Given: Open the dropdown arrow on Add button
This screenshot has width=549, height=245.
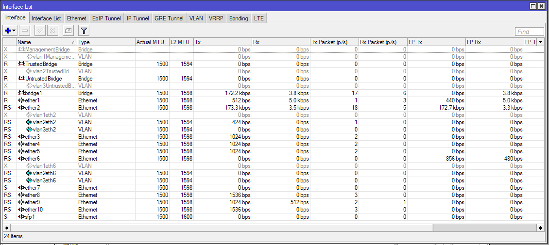Looking at the screenshot, I should click(15, 31).
